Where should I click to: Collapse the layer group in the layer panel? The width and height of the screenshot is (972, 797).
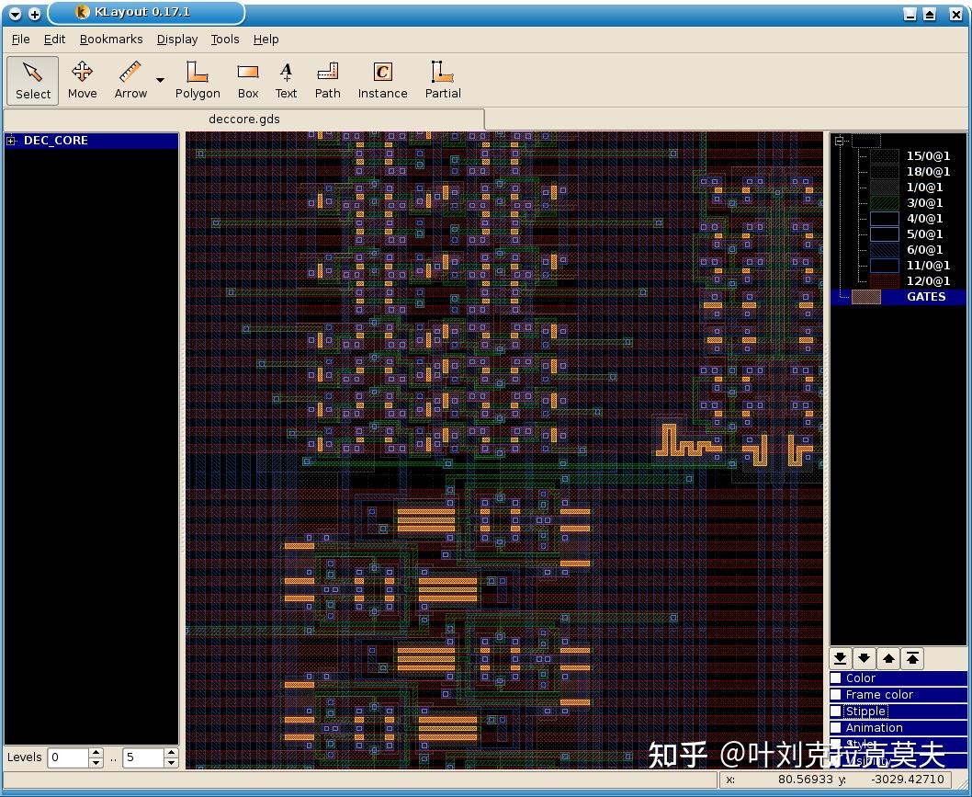pos(839,140)
